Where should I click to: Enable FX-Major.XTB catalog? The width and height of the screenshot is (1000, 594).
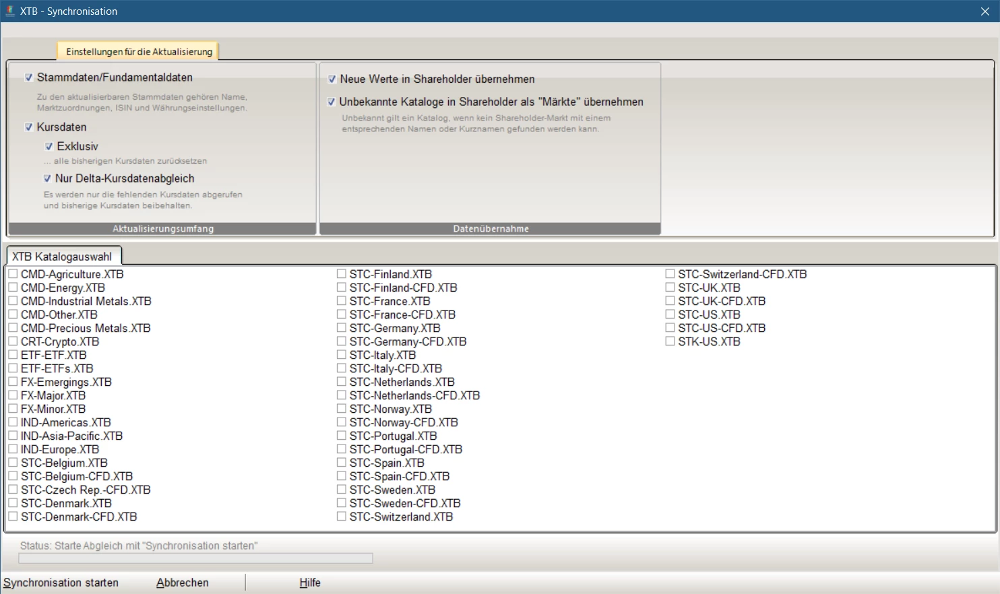(x=13, y=395)
